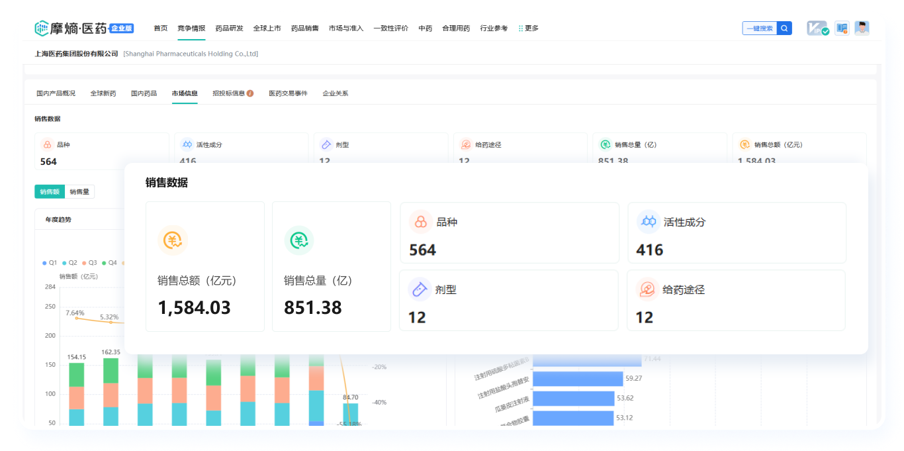Expand the 更多 navigation menu

click(x=531, y=28)
